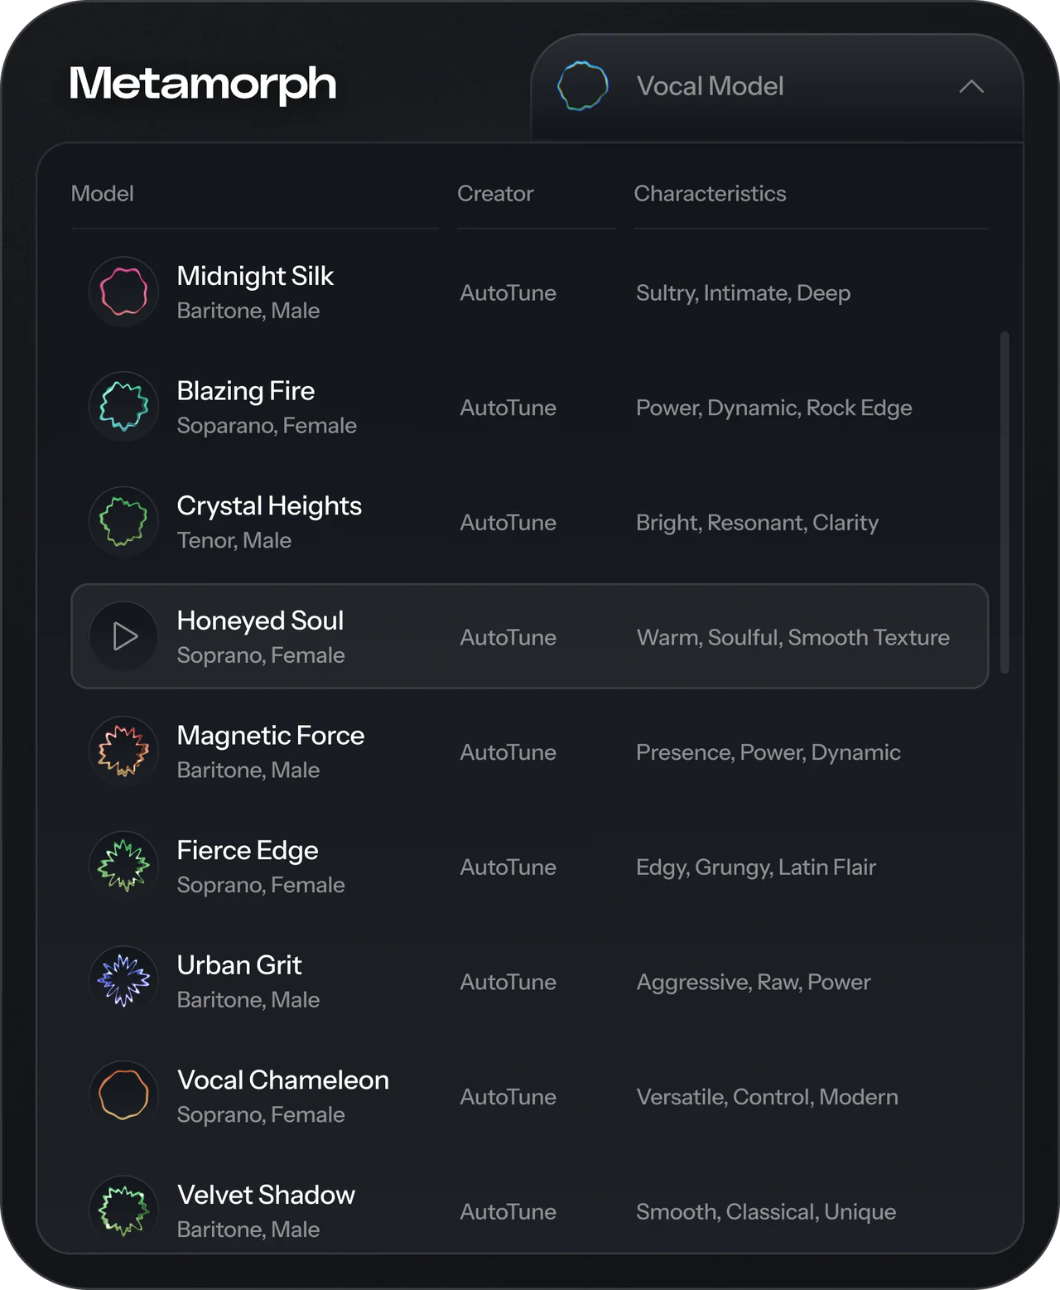Choose the Midnight Silk model name
Viewport: 1060px width, 1290px height.
tap(255, 276)
